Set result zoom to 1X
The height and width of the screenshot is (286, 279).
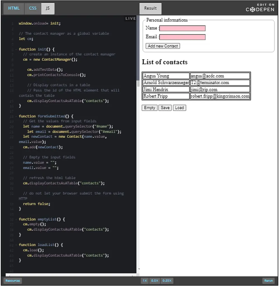(x=145, y=280)
